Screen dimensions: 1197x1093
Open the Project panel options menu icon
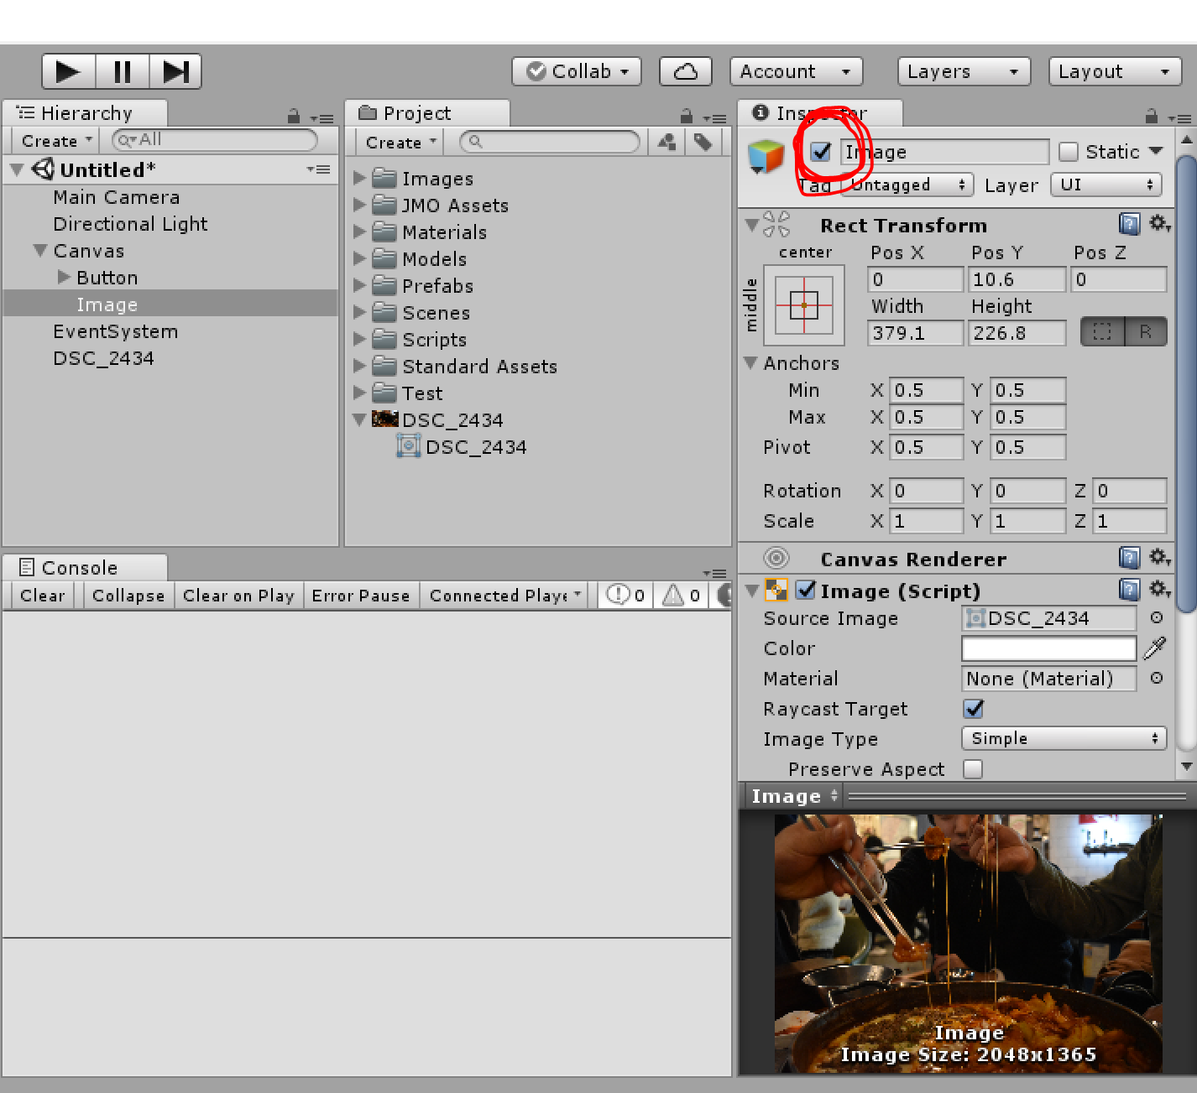point(715,119)
